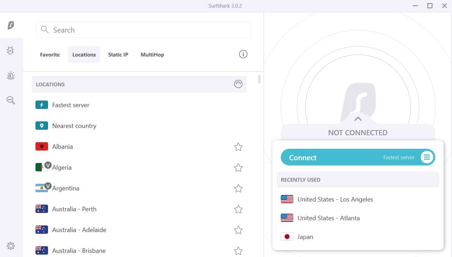Viewport: 452px width, 257px height.
Task: Focus the Search input field
Action: (x=144, y=29)
